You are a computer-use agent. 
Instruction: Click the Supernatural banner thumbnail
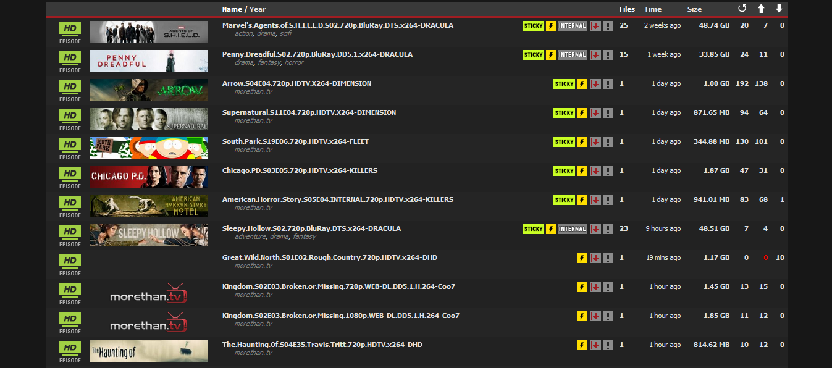[149, 119]
